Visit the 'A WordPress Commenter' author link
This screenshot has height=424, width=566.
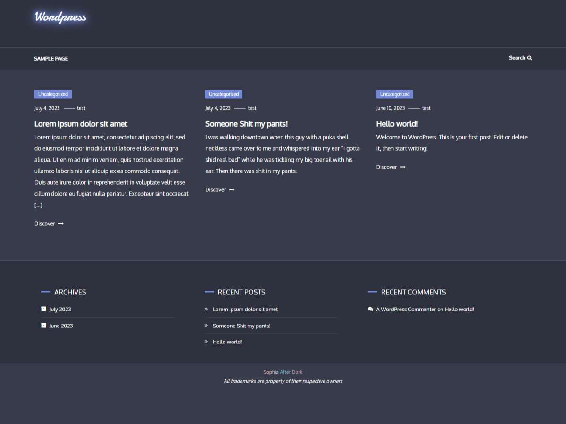click(x=406, y=310)
